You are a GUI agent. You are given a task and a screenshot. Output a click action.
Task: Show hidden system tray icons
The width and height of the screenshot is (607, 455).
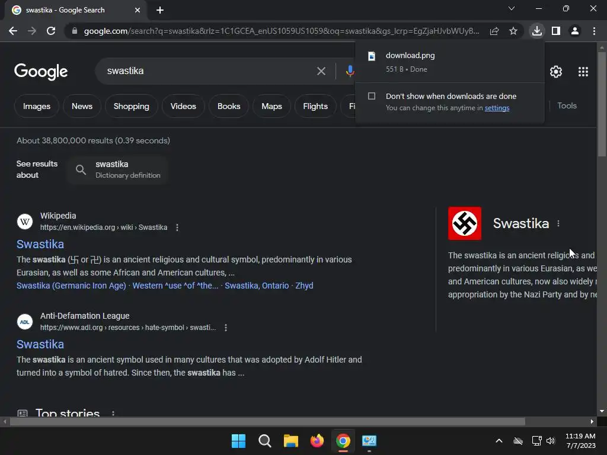coord(499,441)
